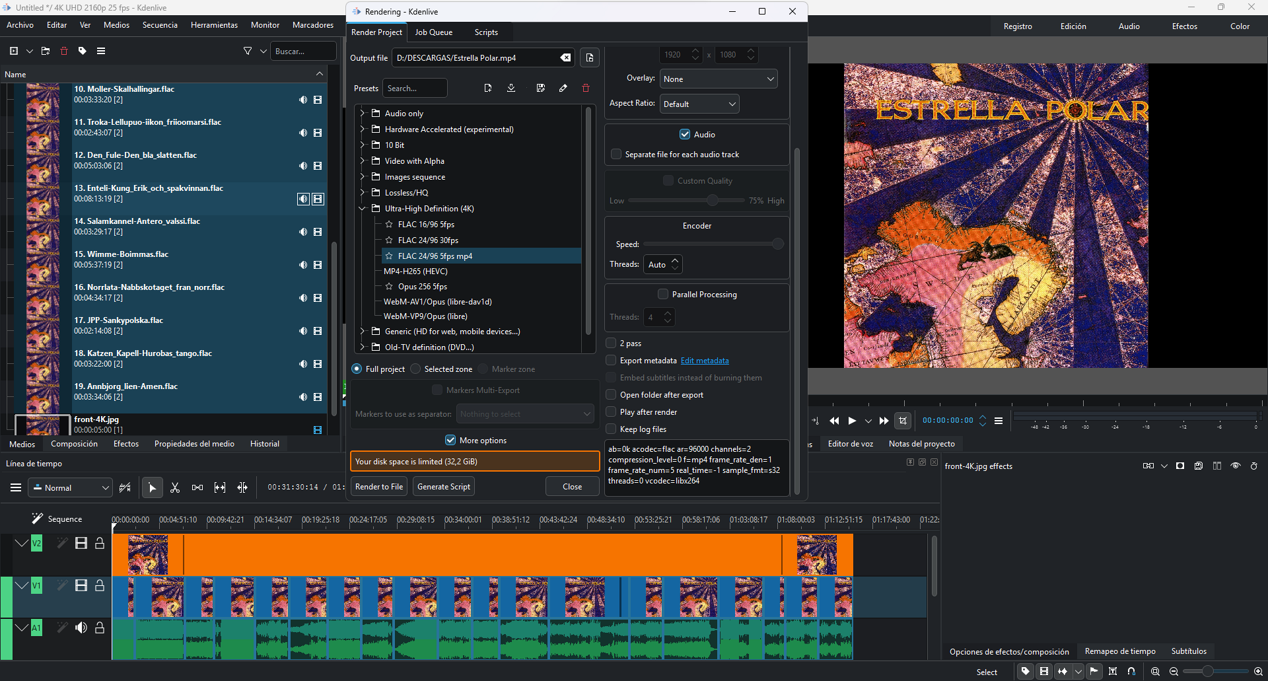Click the delete preset trash icon
The width and height of the screenshot is (1268, 681).
(586, 88)
